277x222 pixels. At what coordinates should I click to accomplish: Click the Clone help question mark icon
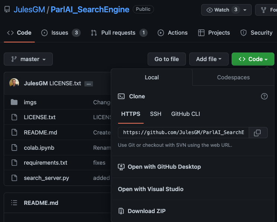[x=264, y=96]
